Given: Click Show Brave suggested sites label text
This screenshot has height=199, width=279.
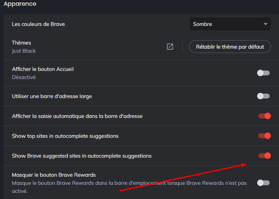Looking at the screenshot, I should click(82, 156).
